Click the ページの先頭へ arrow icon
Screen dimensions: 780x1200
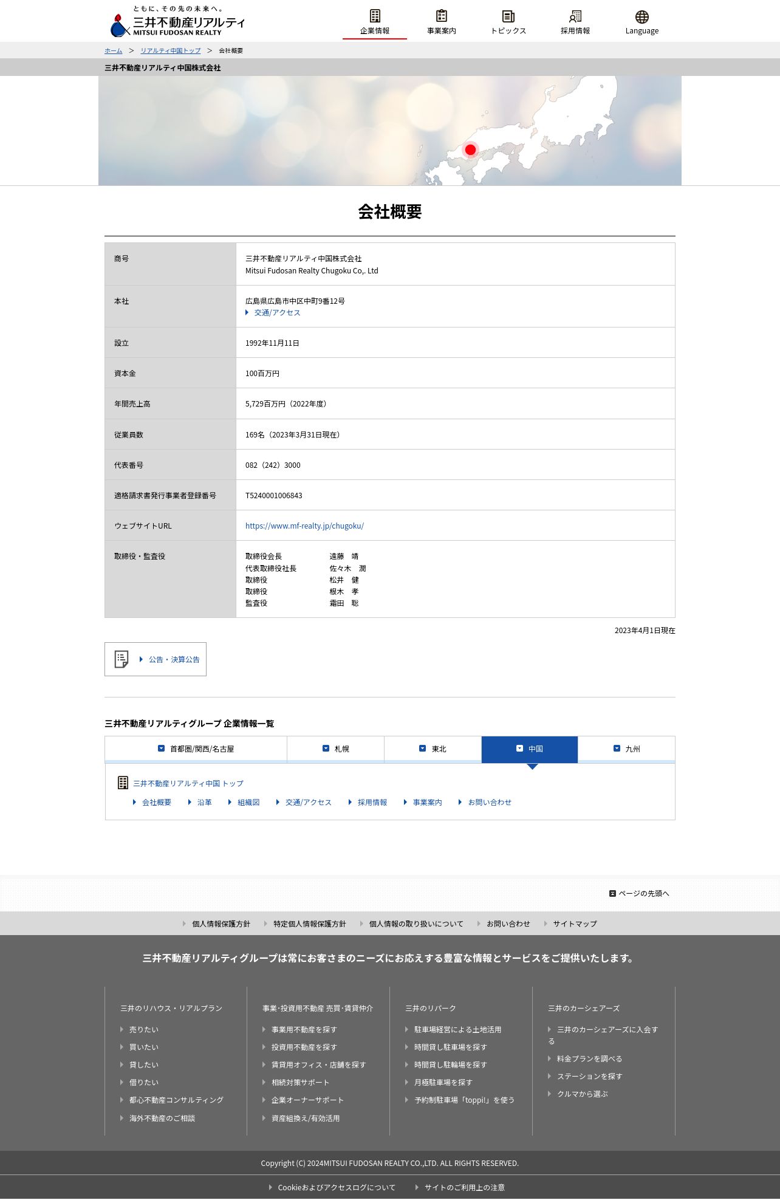point(612,893)
